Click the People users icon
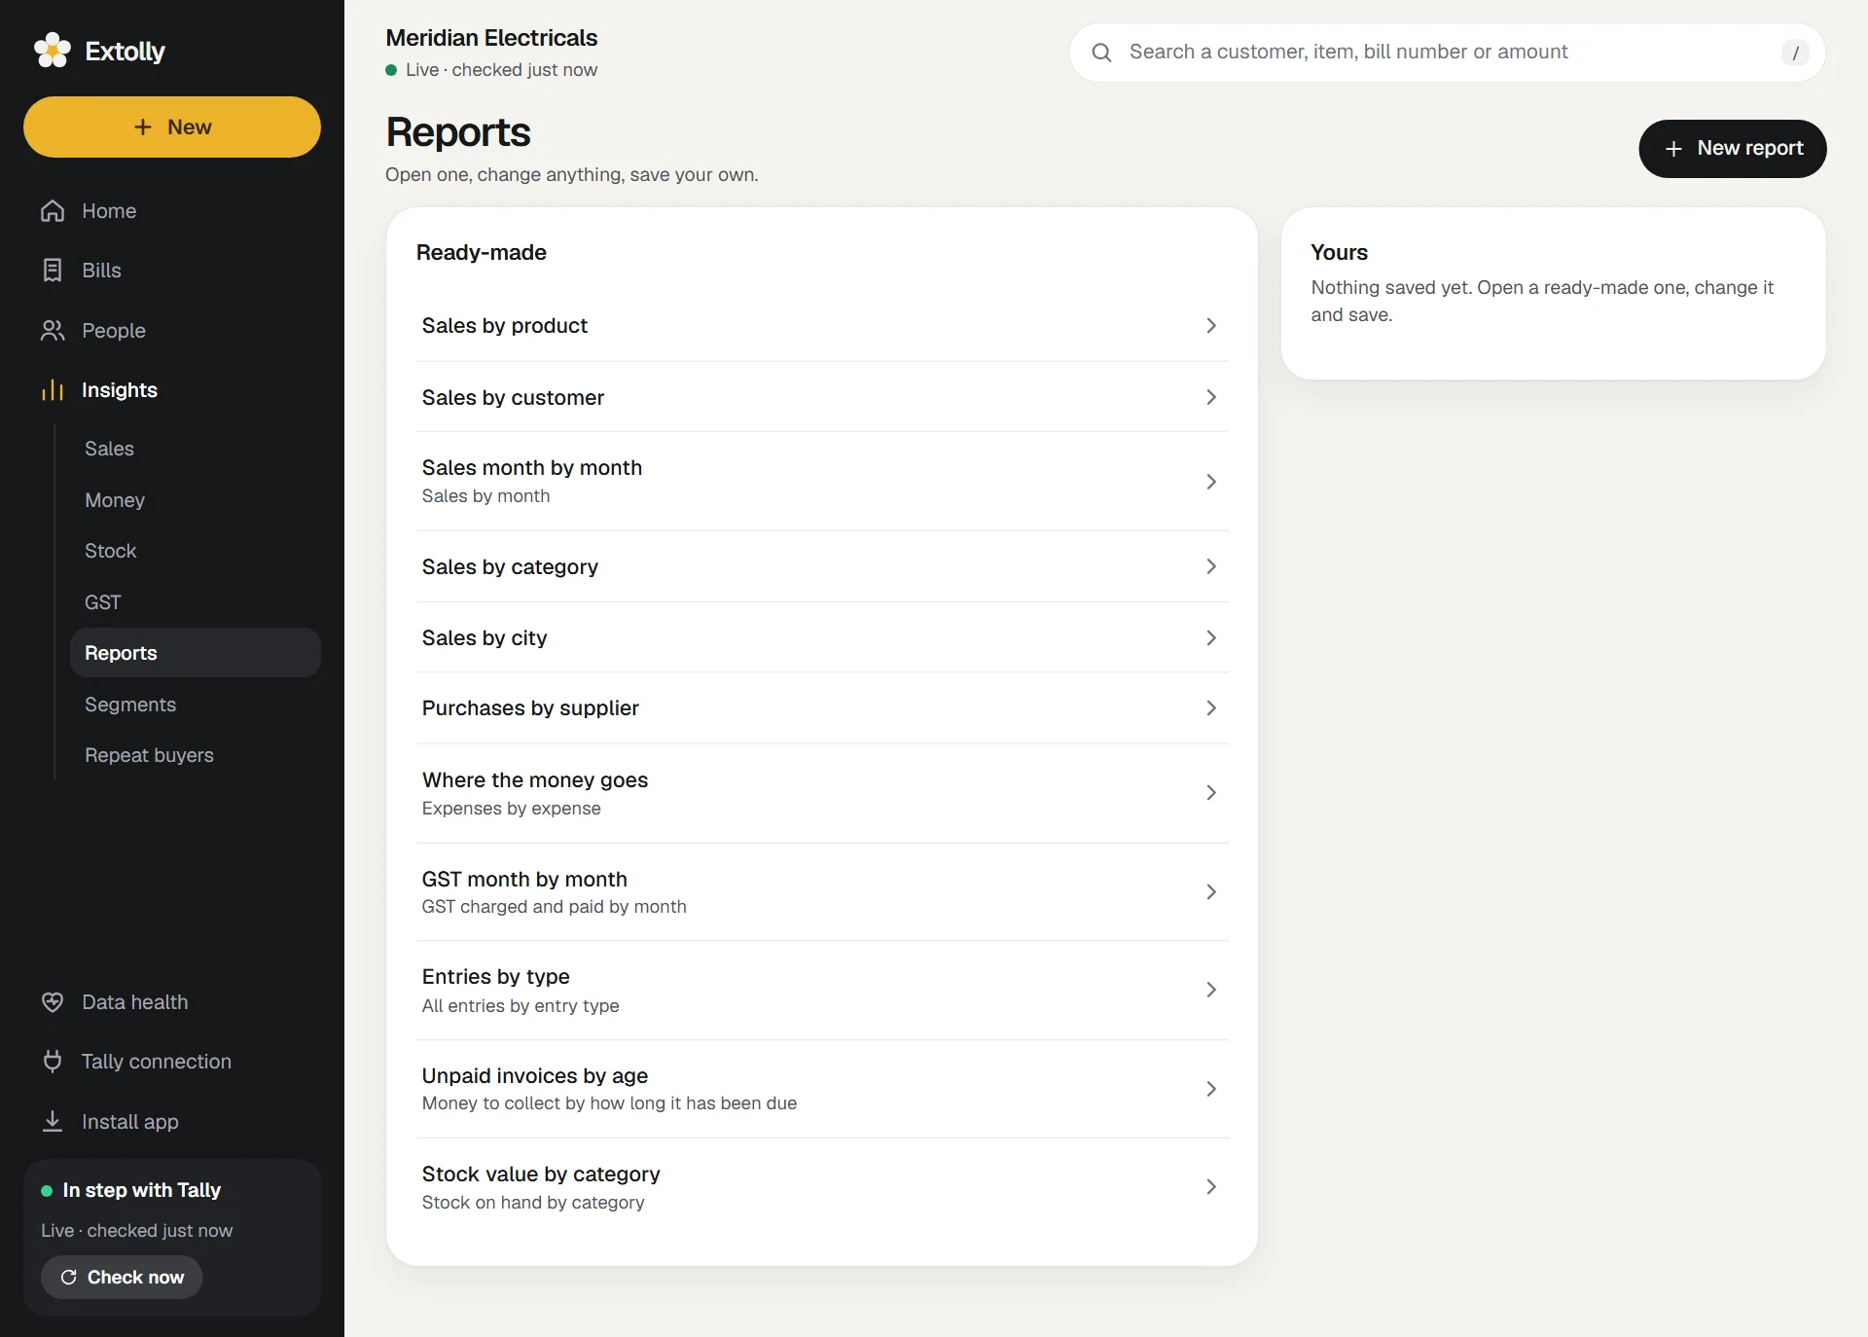 pos(53,331)
